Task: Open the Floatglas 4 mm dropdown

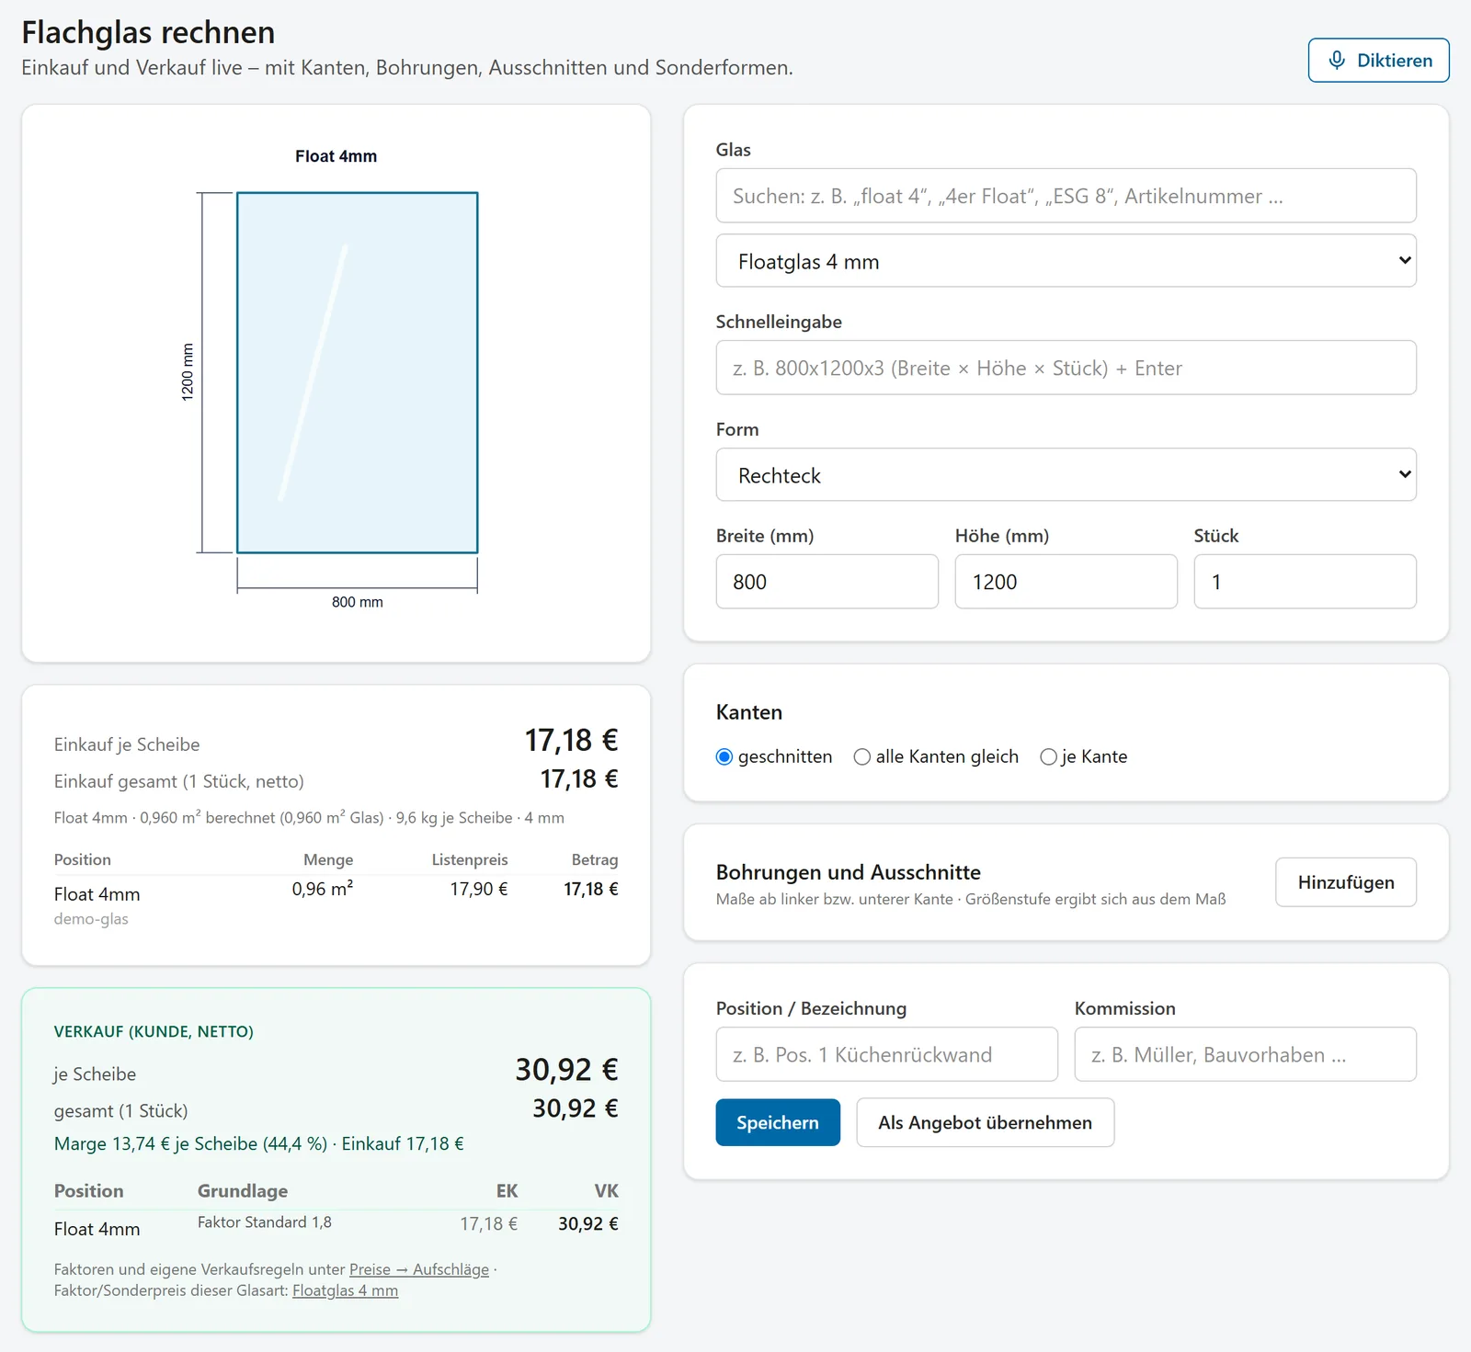Action: pyautogui.click(x=1066, y=261)
